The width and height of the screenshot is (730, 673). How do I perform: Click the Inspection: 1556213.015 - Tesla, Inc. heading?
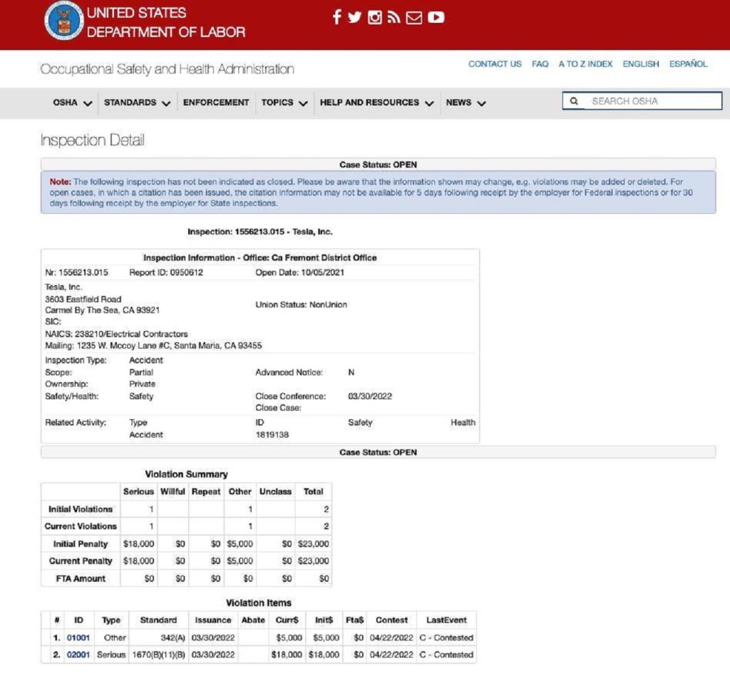click(259, 232)
